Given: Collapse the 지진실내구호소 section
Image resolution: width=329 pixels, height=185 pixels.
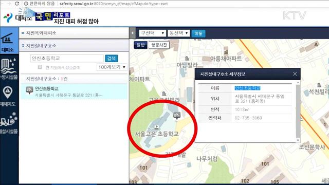Looking at the screenshot, I should tap(74, 46).
